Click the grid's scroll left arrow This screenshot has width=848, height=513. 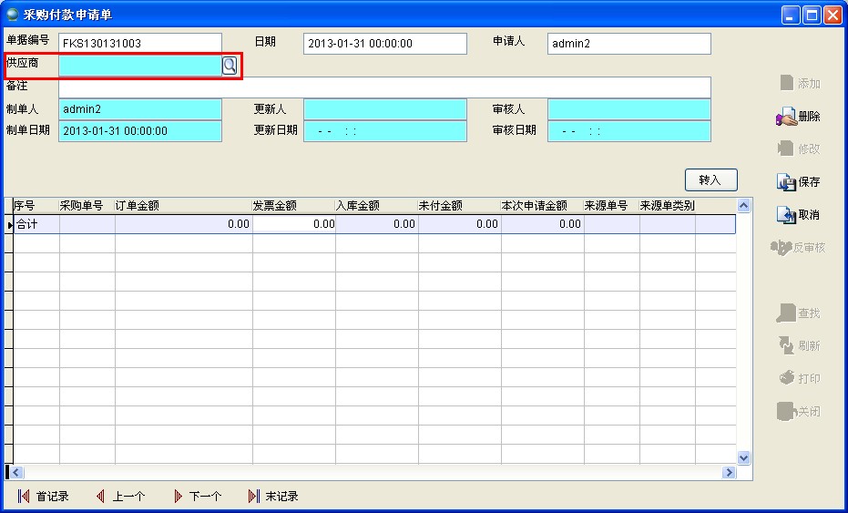coord(16,472)
